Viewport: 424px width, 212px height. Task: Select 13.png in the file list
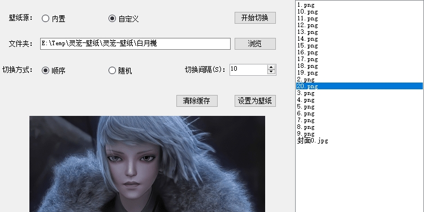pos(360,32)
